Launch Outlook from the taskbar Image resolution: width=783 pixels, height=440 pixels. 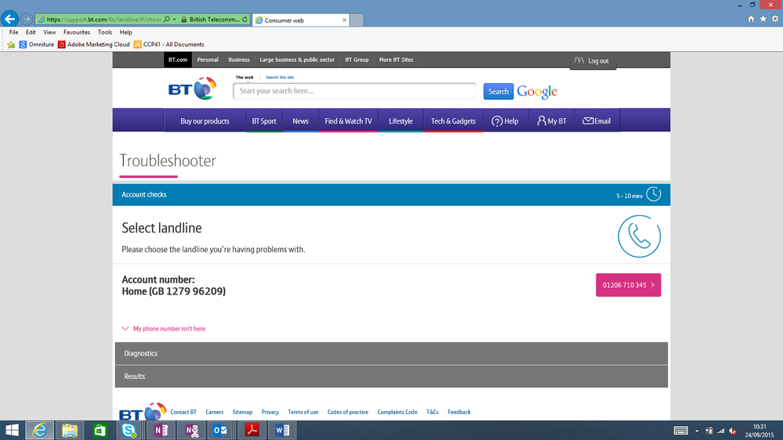pyautogui.click(x=220, y=430)
